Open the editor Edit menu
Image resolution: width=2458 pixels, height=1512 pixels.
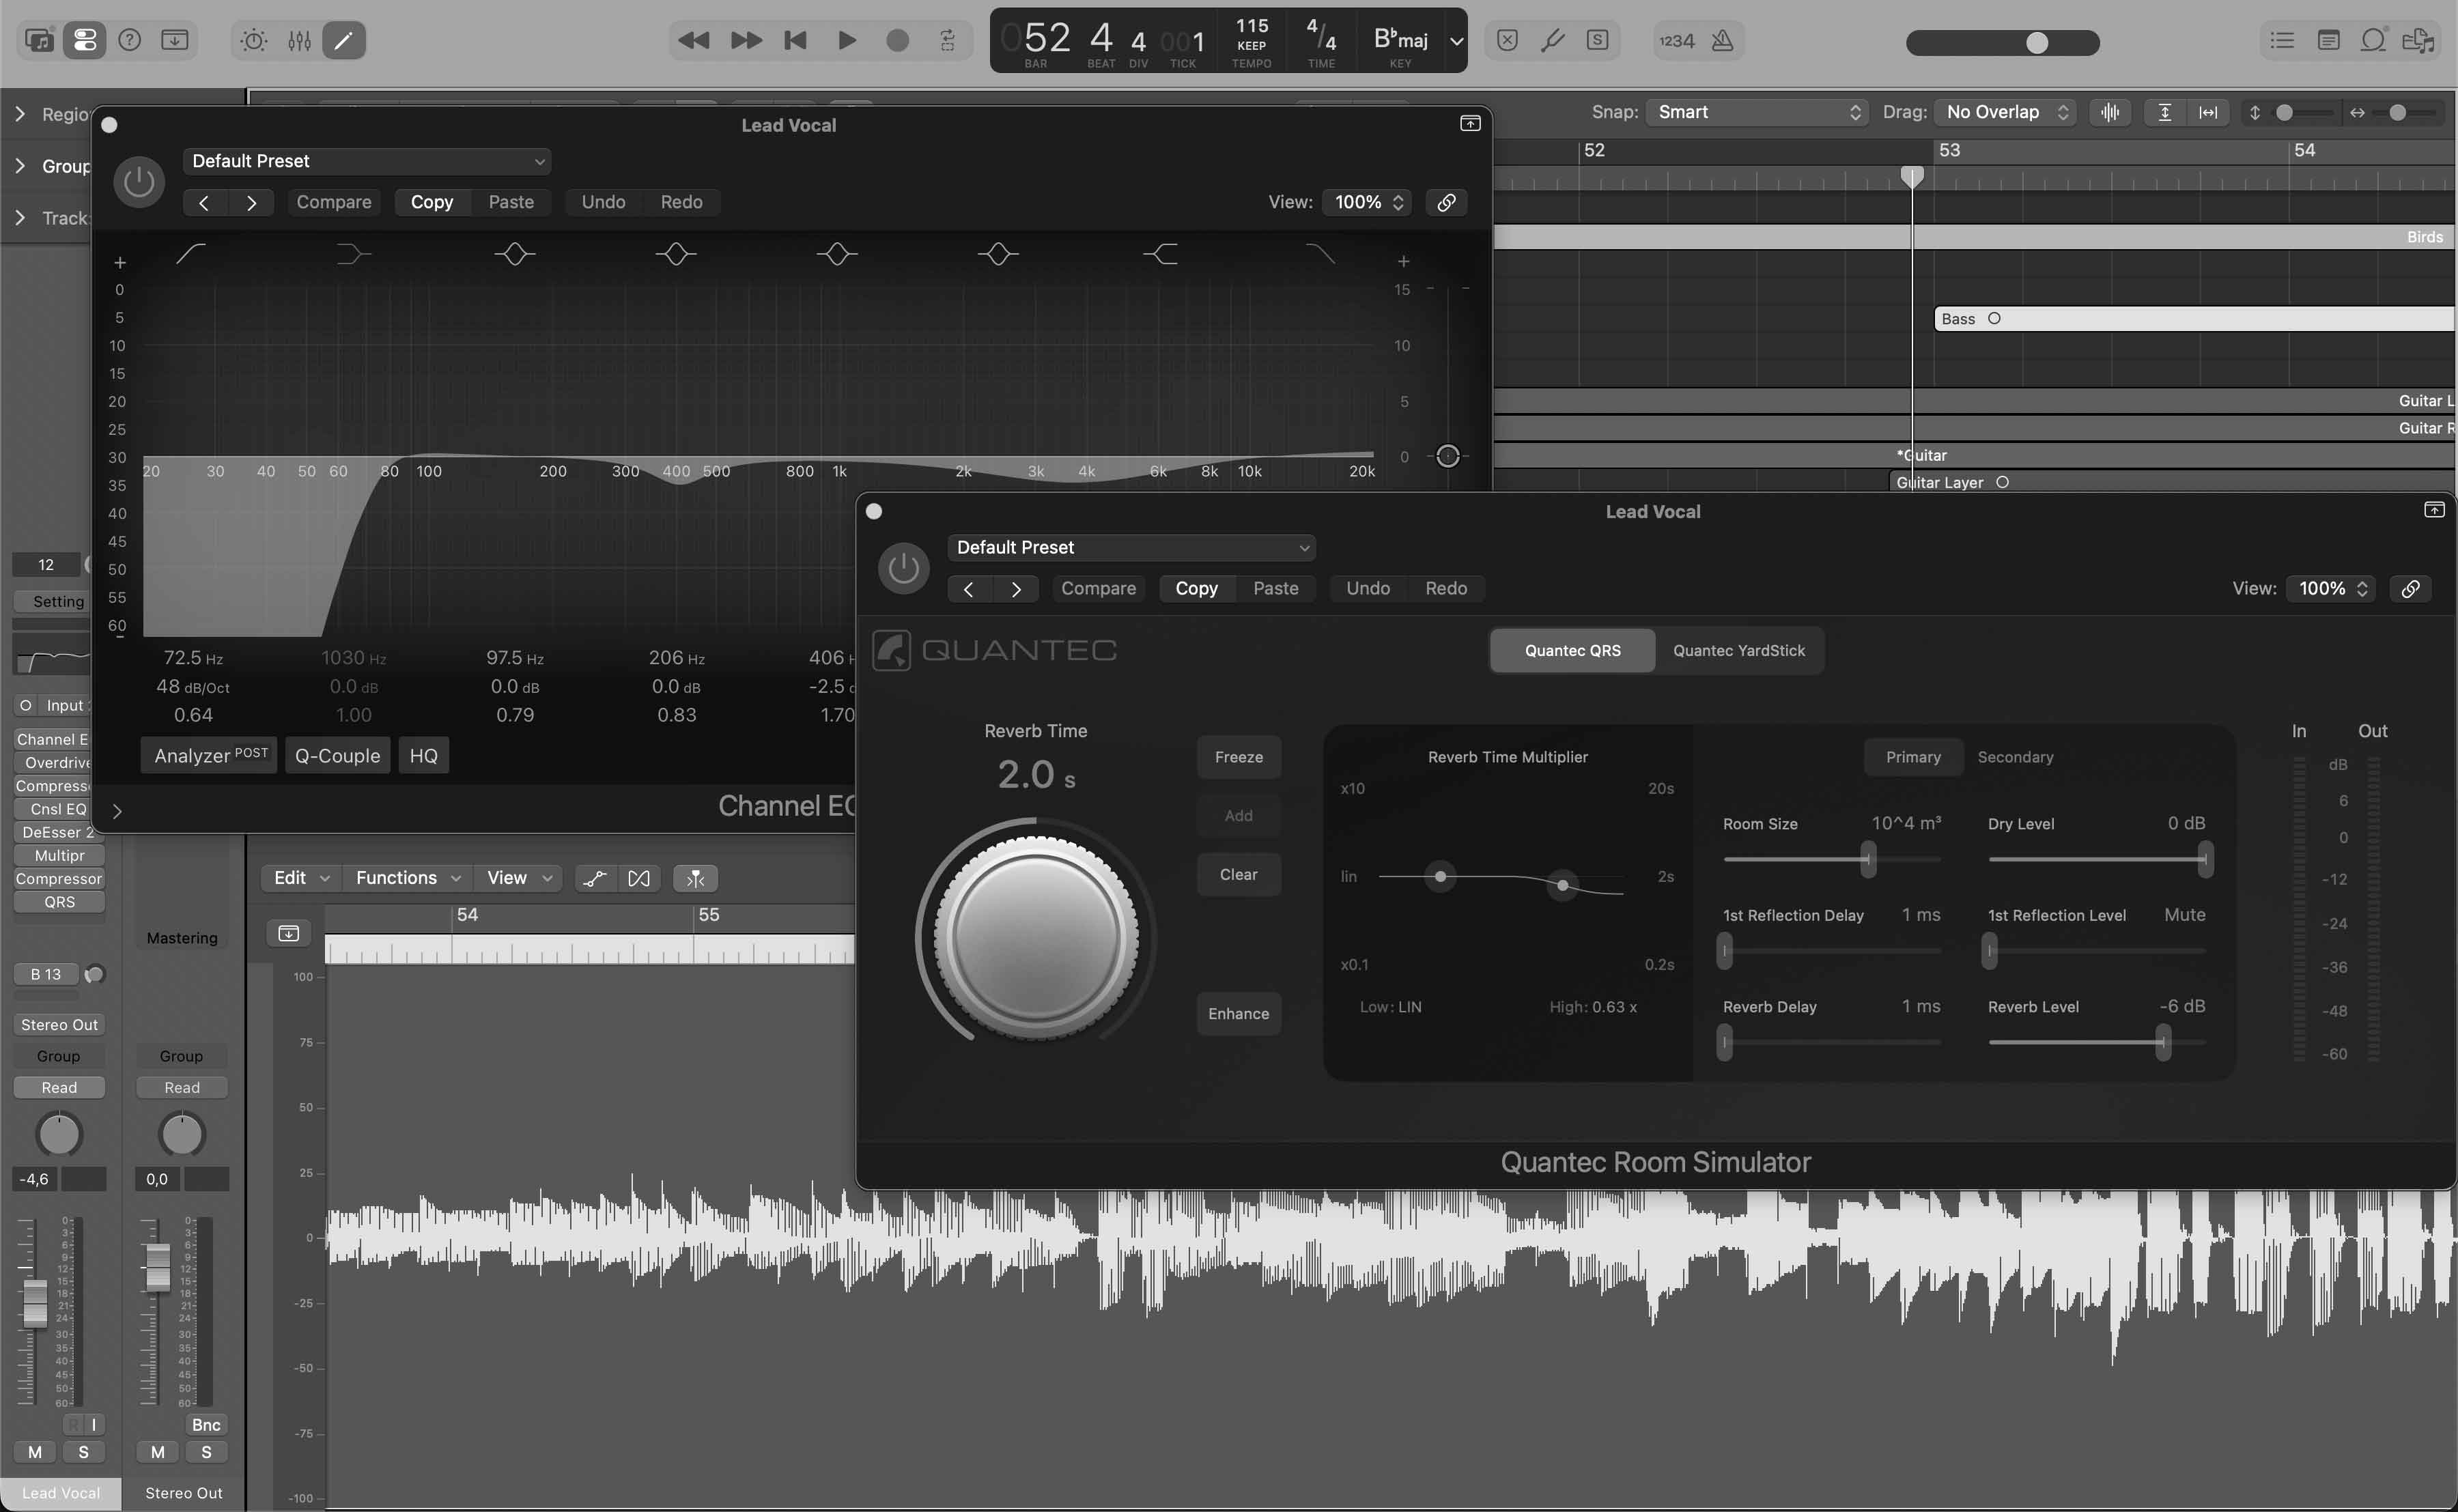301,878
